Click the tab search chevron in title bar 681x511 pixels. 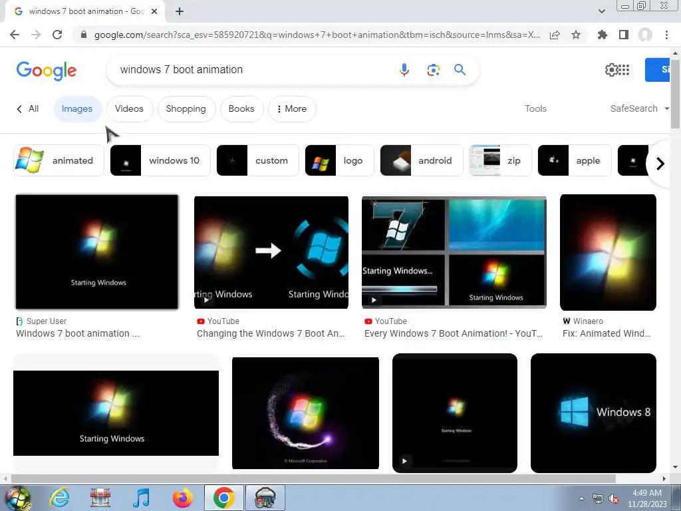pos(601,11)
